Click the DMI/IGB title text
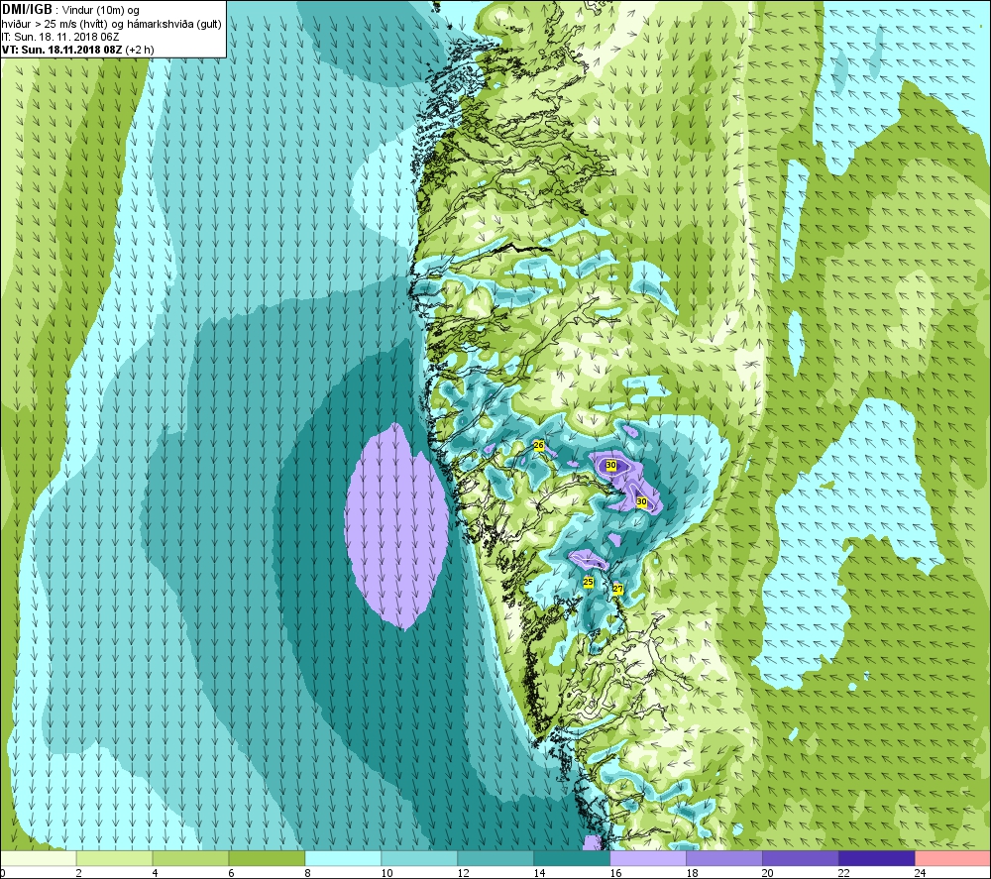The height and width of the screenshot is (879, 991). pyautogui.click(x=27, y=10)
